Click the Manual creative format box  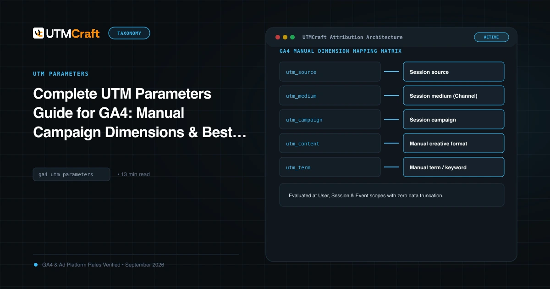click(x=454, y=144)
